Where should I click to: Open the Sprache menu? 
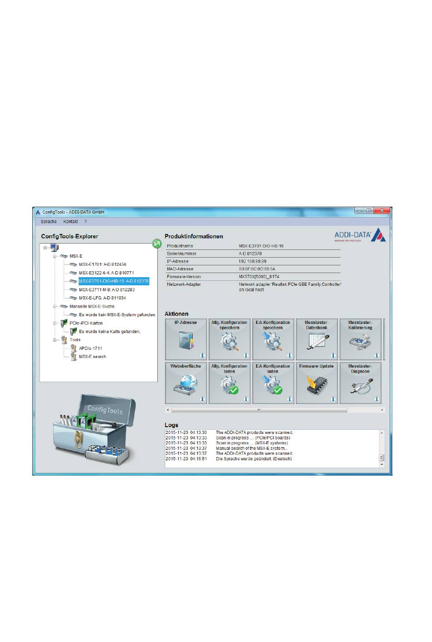(x=49, y=222)
